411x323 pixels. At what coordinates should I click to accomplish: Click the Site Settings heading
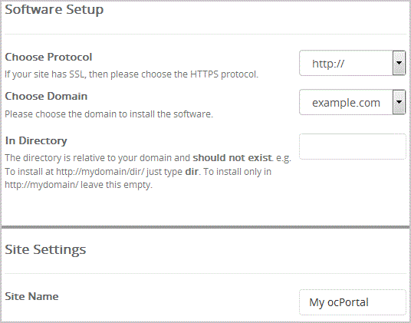tap(45, 249)
